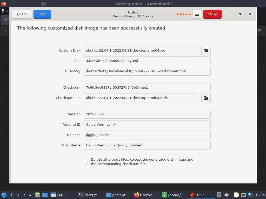Switch to workspace 1 in pager
The image size is (266, 199).
point(11,195)
